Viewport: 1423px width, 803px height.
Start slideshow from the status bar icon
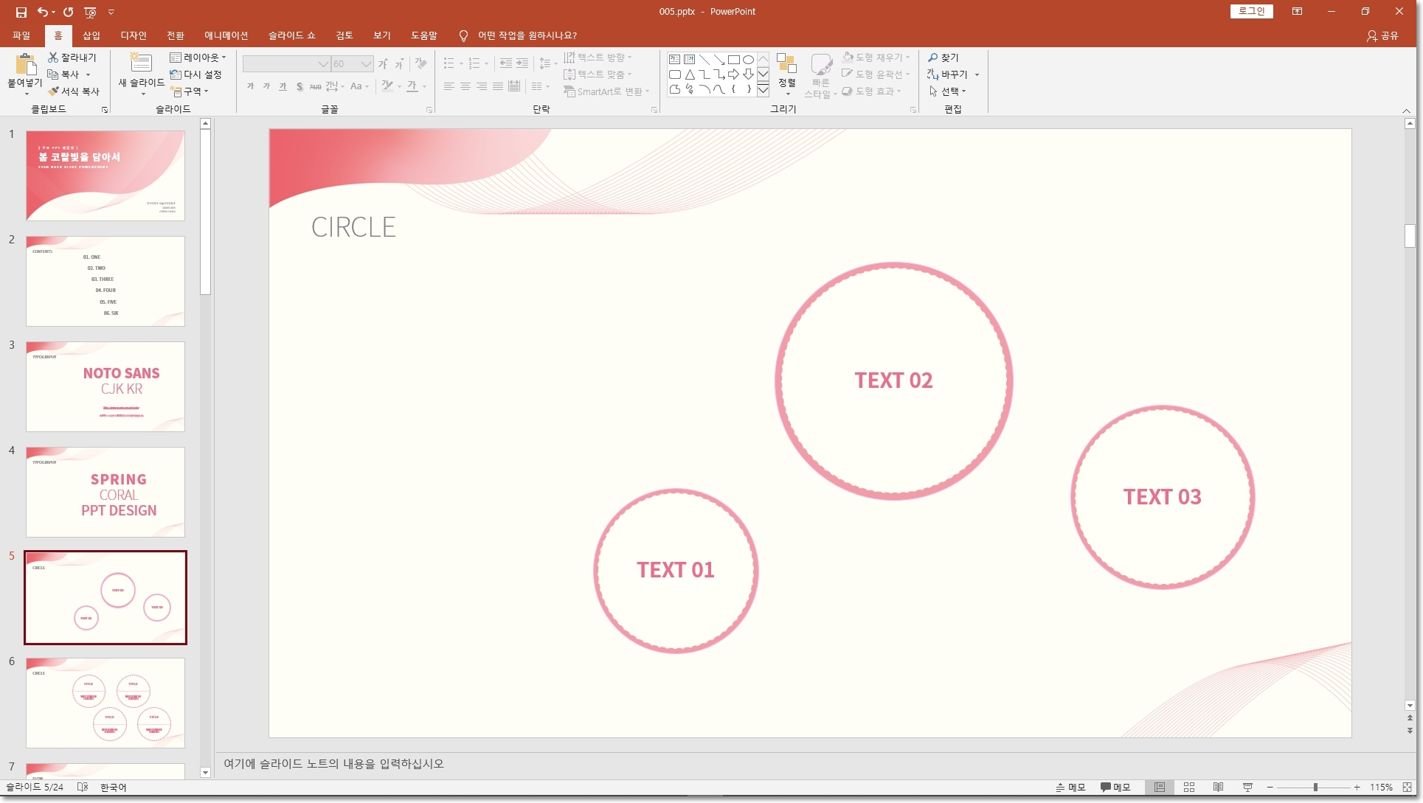1248,788
